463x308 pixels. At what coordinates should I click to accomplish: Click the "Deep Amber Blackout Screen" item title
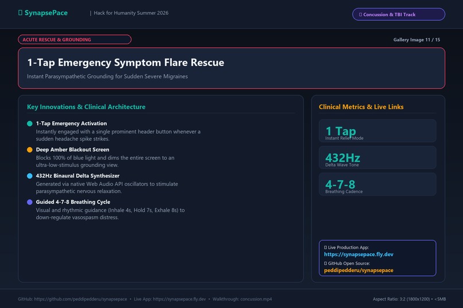pyautogui.click(x=72, y=150)
